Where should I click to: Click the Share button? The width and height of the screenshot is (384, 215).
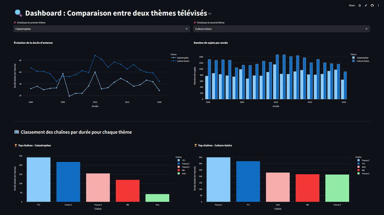tap(352, 5)
